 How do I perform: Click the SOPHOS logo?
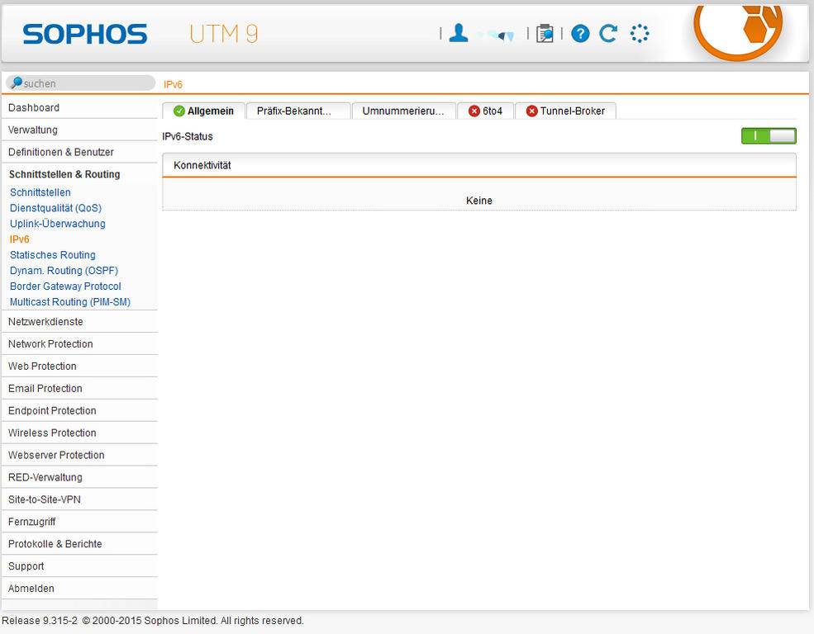click(x=85, y=34)
